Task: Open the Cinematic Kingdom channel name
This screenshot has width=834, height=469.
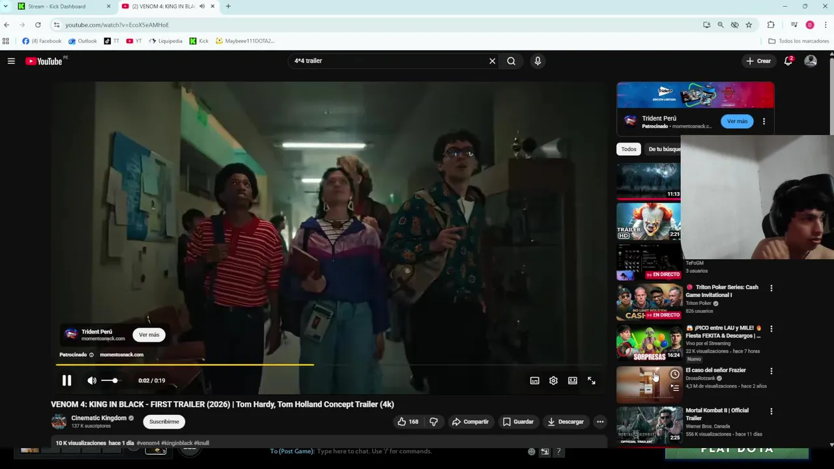Action: coord(99,418)
